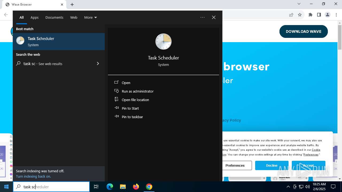
Task: Click the Windows Start button
Action: click(6, 187)
